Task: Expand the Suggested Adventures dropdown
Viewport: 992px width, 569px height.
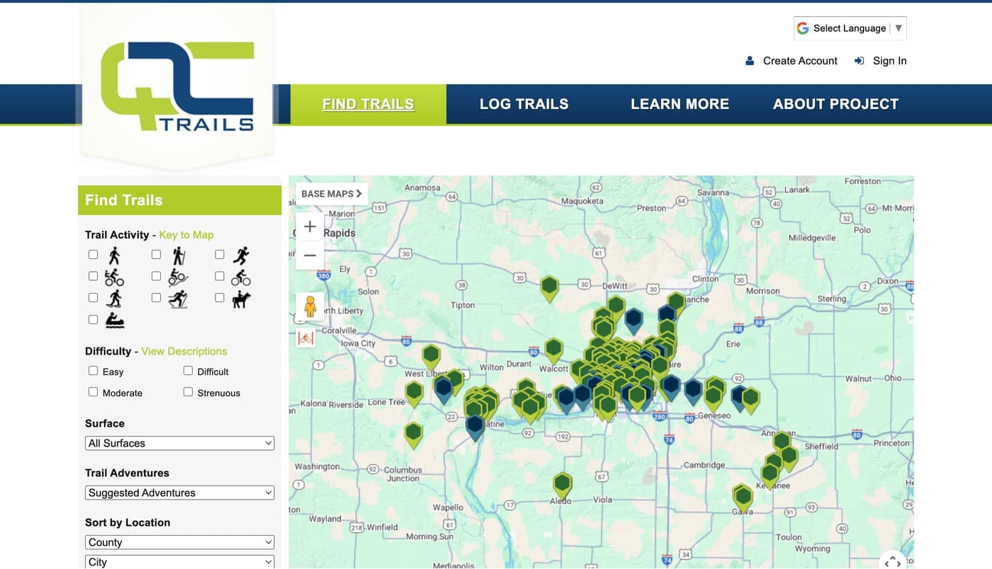Action: tap(179, 493)
